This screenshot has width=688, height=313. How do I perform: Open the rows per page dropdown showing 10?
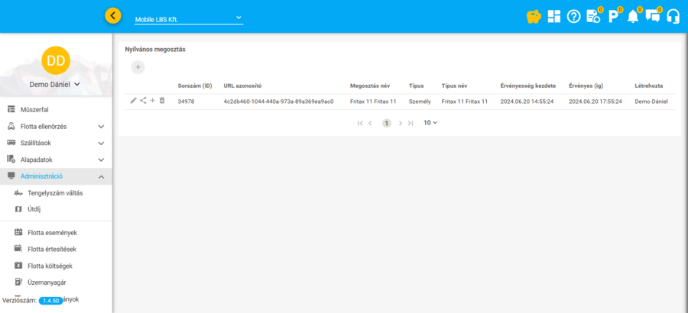430,123
